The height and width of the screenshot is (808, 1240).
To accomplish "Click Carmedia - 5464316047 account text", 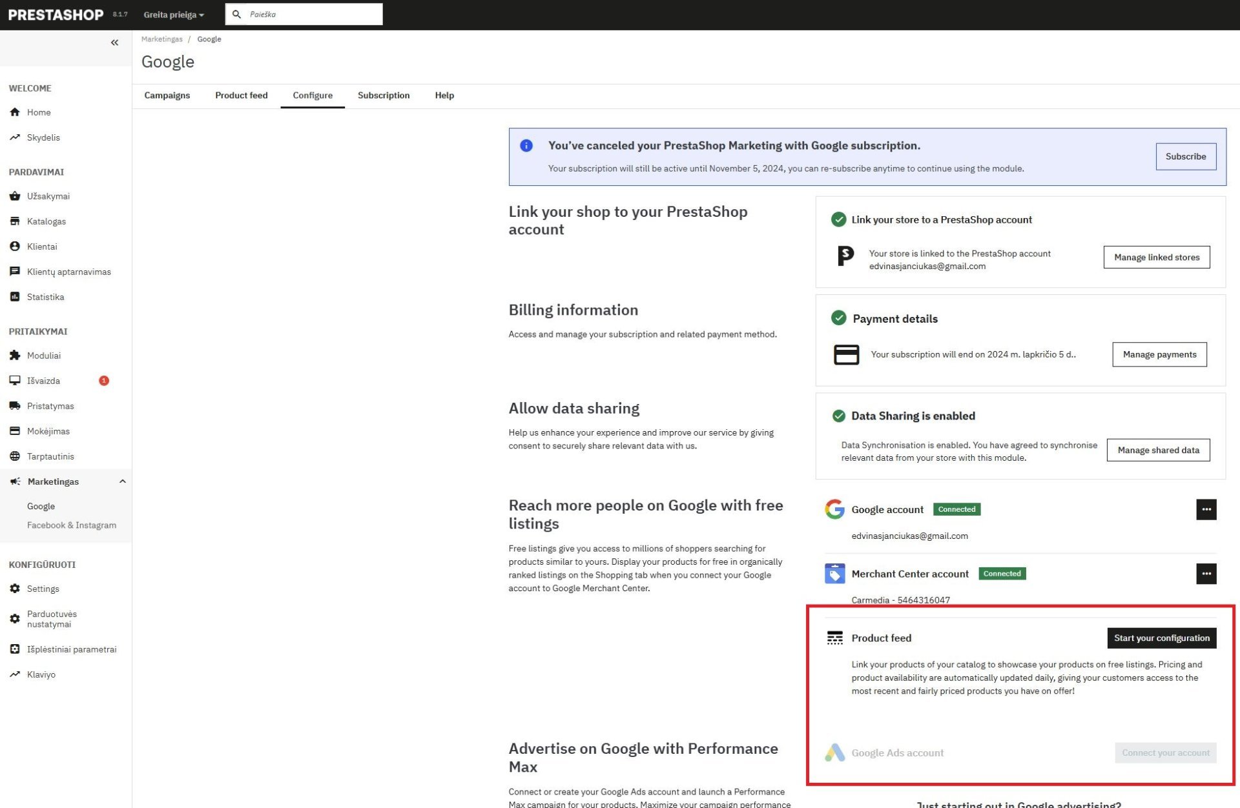I will tap(900, 600).
